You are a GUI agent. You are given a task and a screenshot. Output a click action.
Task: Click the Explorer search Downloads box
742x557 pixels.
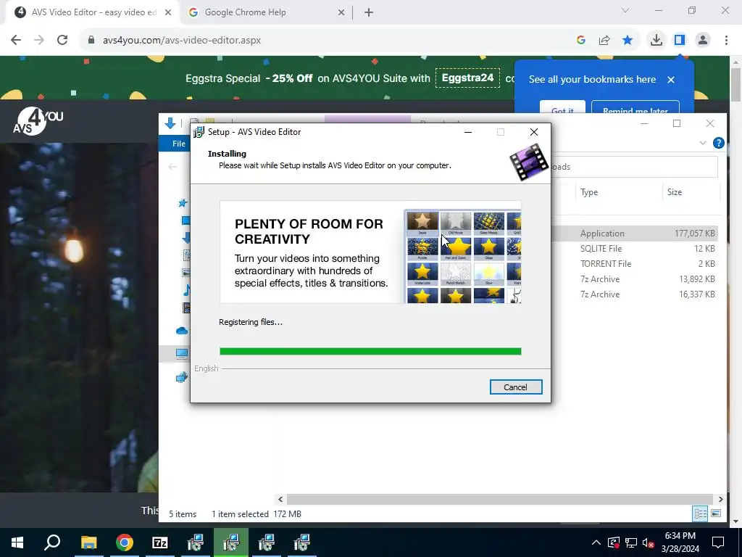click(x=634, y=167)
